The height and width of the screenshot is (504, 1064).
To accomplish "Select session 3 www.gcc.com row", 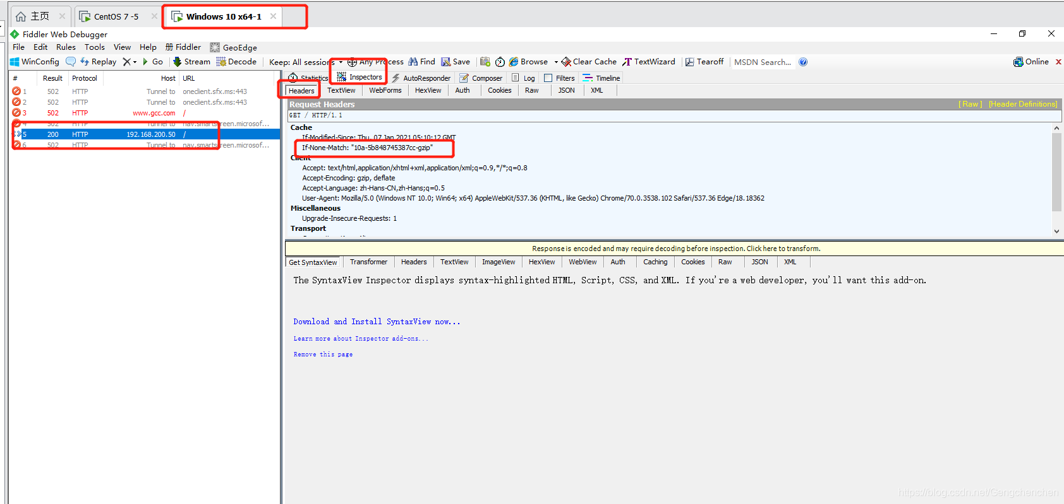I will pyautogui.click(x=145, y=113).
